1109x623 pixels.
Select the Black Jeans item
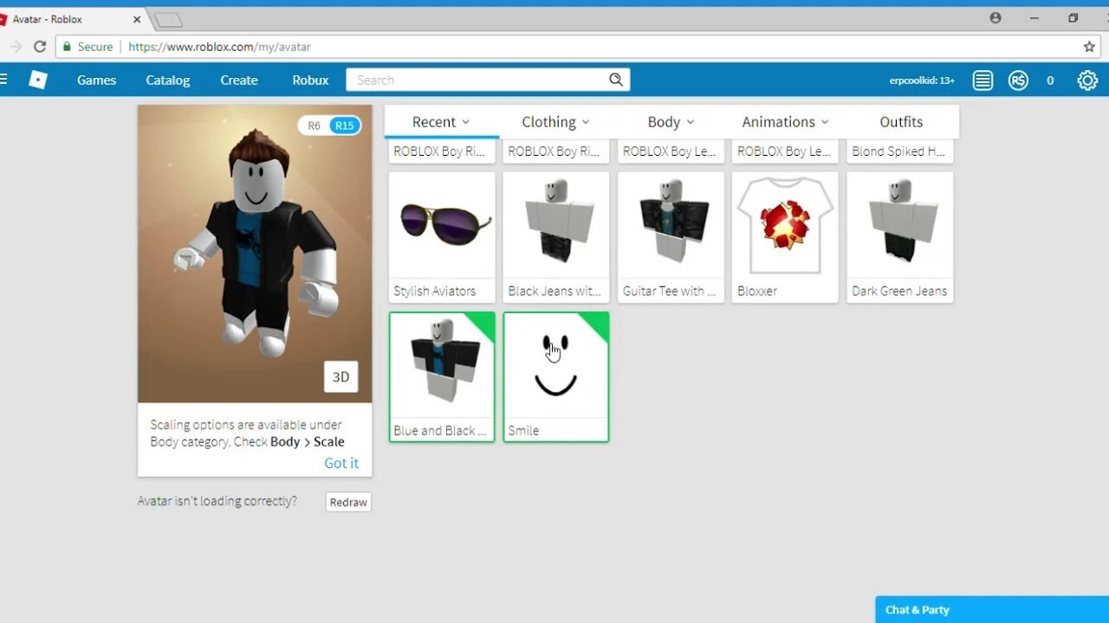[556, 237]
